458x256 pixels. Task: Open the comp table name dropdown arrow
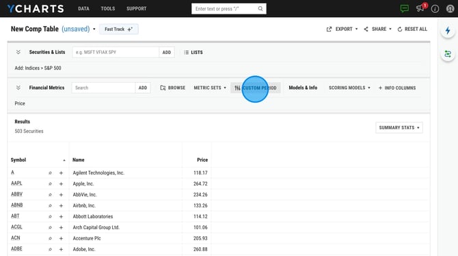tap(94, 29)
